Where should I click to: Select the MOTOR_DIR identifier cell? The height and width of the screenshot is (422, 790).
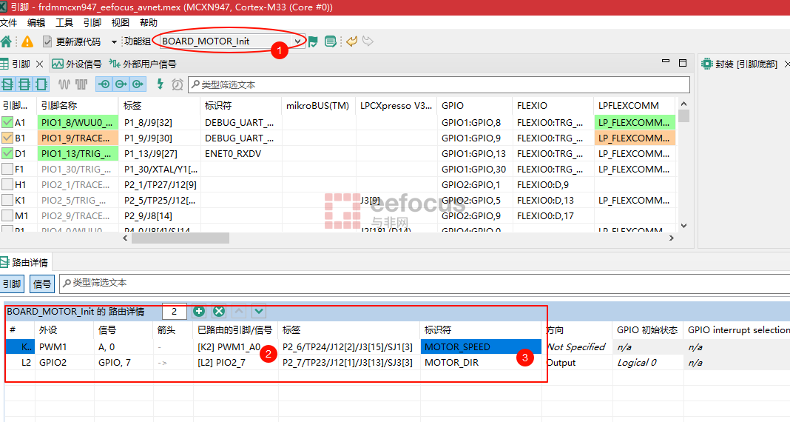click(481, 363)
